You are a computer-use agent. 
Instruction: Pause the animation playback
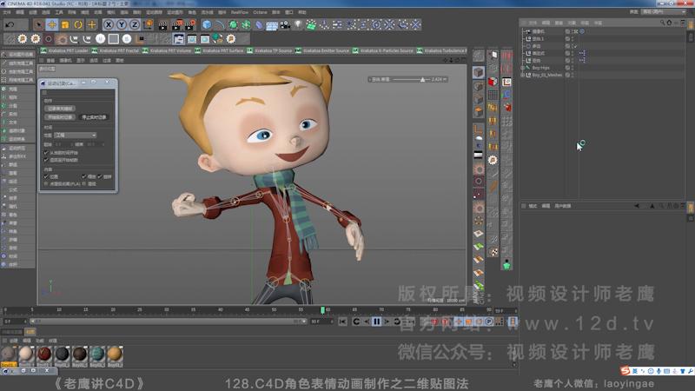[x=376, y=321]
